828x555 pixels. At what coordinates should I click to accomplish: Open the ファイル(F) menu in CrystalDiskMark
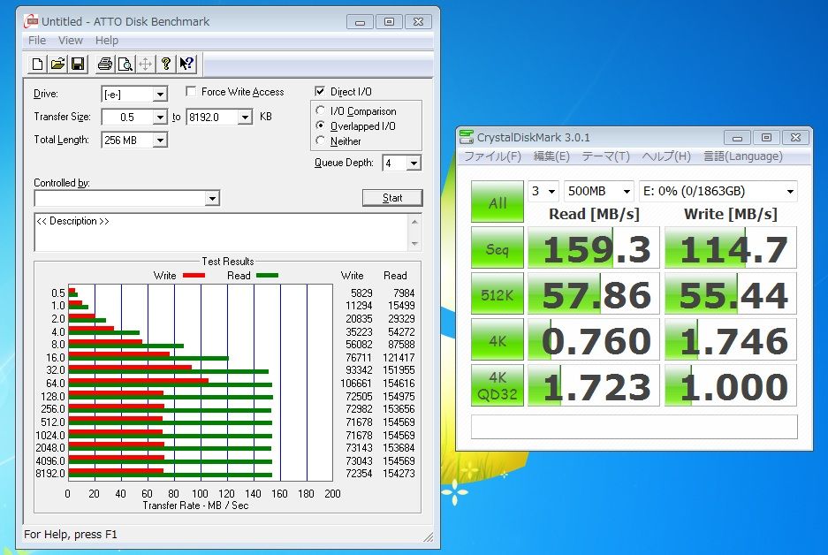(492, 156)
